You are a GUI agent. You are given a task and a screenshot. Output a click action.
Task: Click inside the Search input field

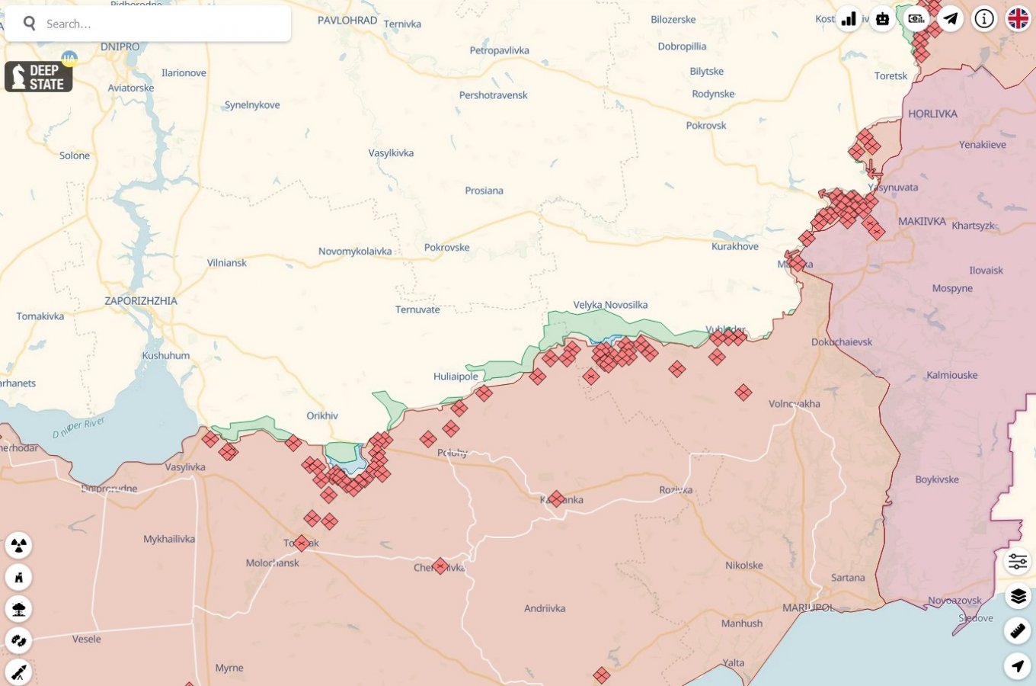tap(152, 23)
